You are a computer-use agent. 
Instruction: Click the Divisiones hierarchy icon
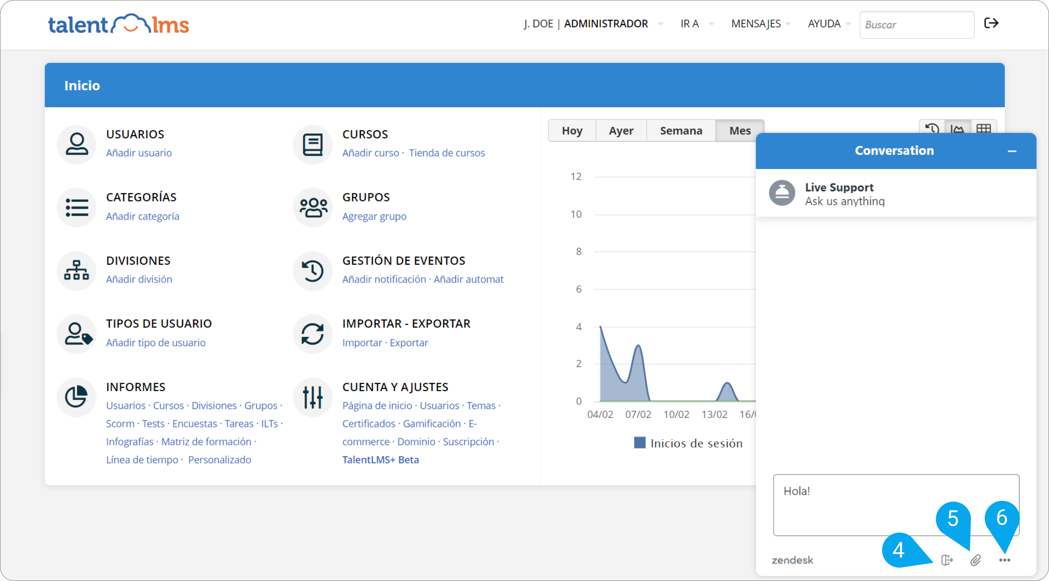(x=77, y=270)
